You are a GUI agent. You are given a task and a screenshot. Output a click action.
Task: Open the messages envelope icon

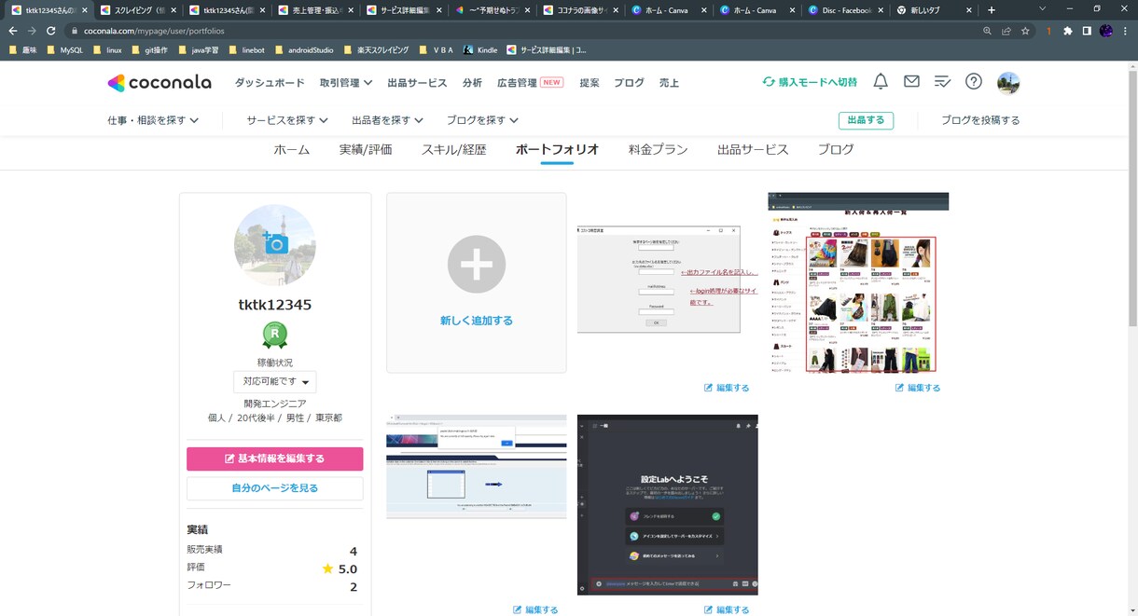(911, 82)
